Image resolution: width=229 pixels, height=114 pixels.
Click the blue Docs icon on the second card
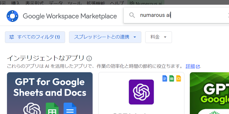[165, 79]
